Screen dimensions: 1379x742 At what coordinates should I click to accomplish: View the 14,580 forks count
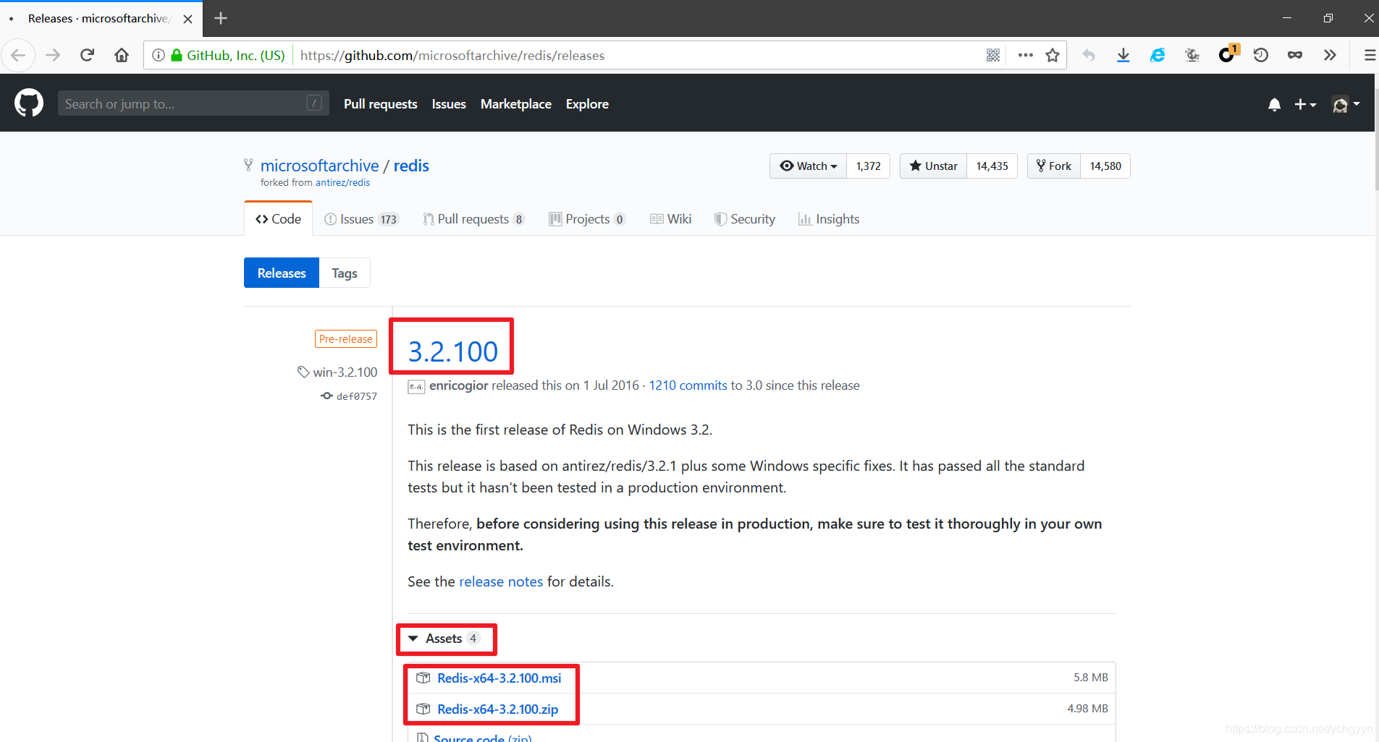click(1105, 166)
